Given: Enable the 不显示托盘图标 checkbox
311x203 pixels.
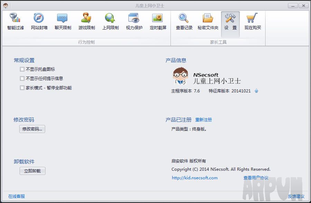Looking at the screenshot, I should pyautogui.click(x=22, y=69).
